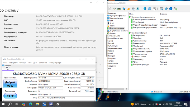This screenshot has height=107, width=190.
Task: Click the УКР language indicator in tray
Action: pyautogui.click(x=171, y=104)
